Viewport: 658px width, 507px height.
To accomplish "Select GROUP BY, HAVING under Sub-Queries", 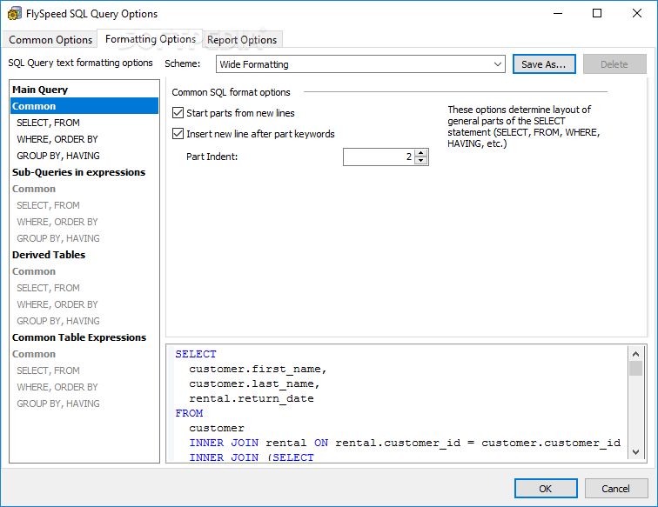I will 84,238.
